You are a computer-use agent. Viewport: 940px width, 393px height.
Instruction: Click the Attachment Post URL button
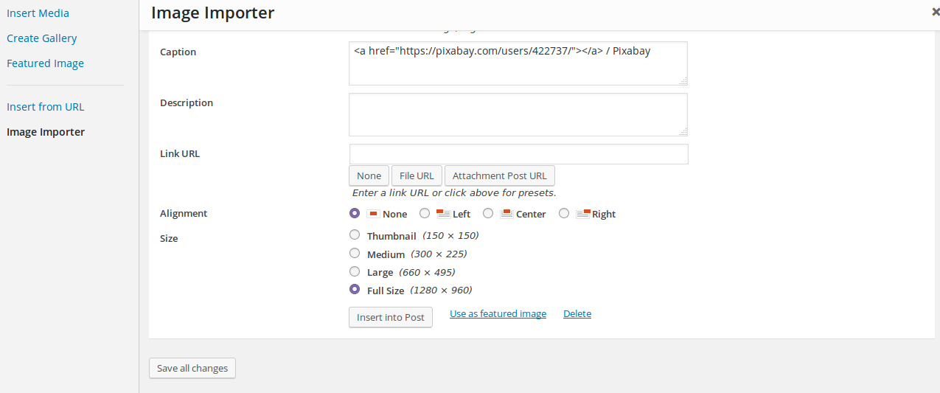click(x=500, y=175)
